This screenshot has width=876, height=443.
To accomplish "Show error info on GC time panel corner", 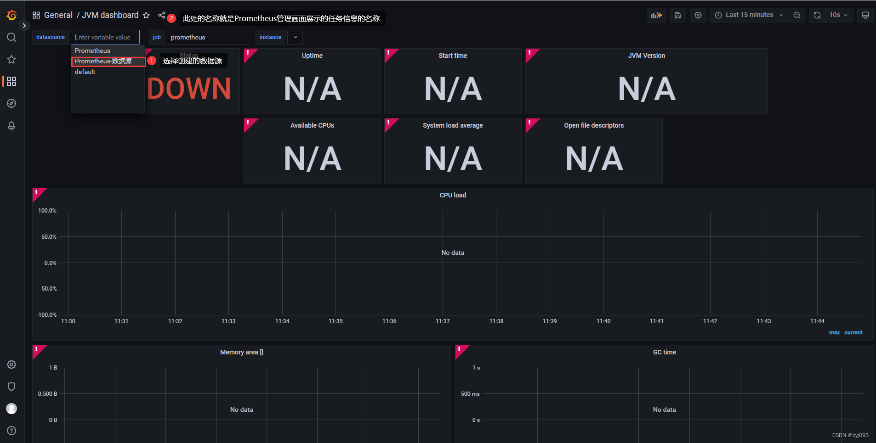I will (x=460, y=350).
